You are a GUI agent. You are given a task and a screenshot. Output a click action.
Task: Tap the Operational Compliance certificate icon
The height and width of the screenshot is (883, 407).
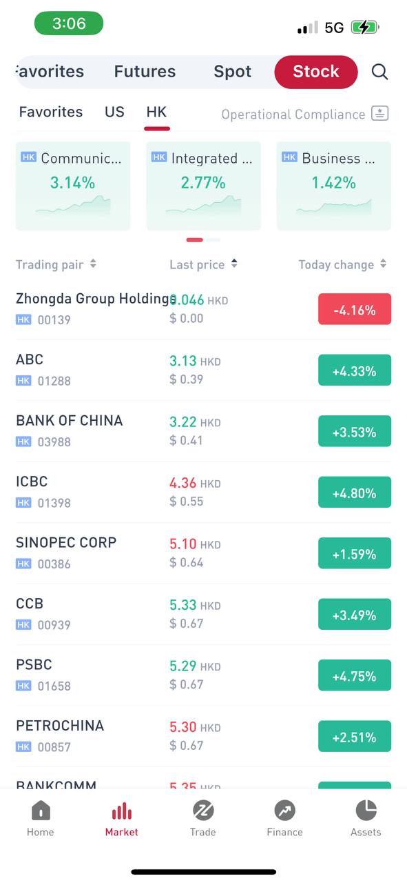(380, 114)
